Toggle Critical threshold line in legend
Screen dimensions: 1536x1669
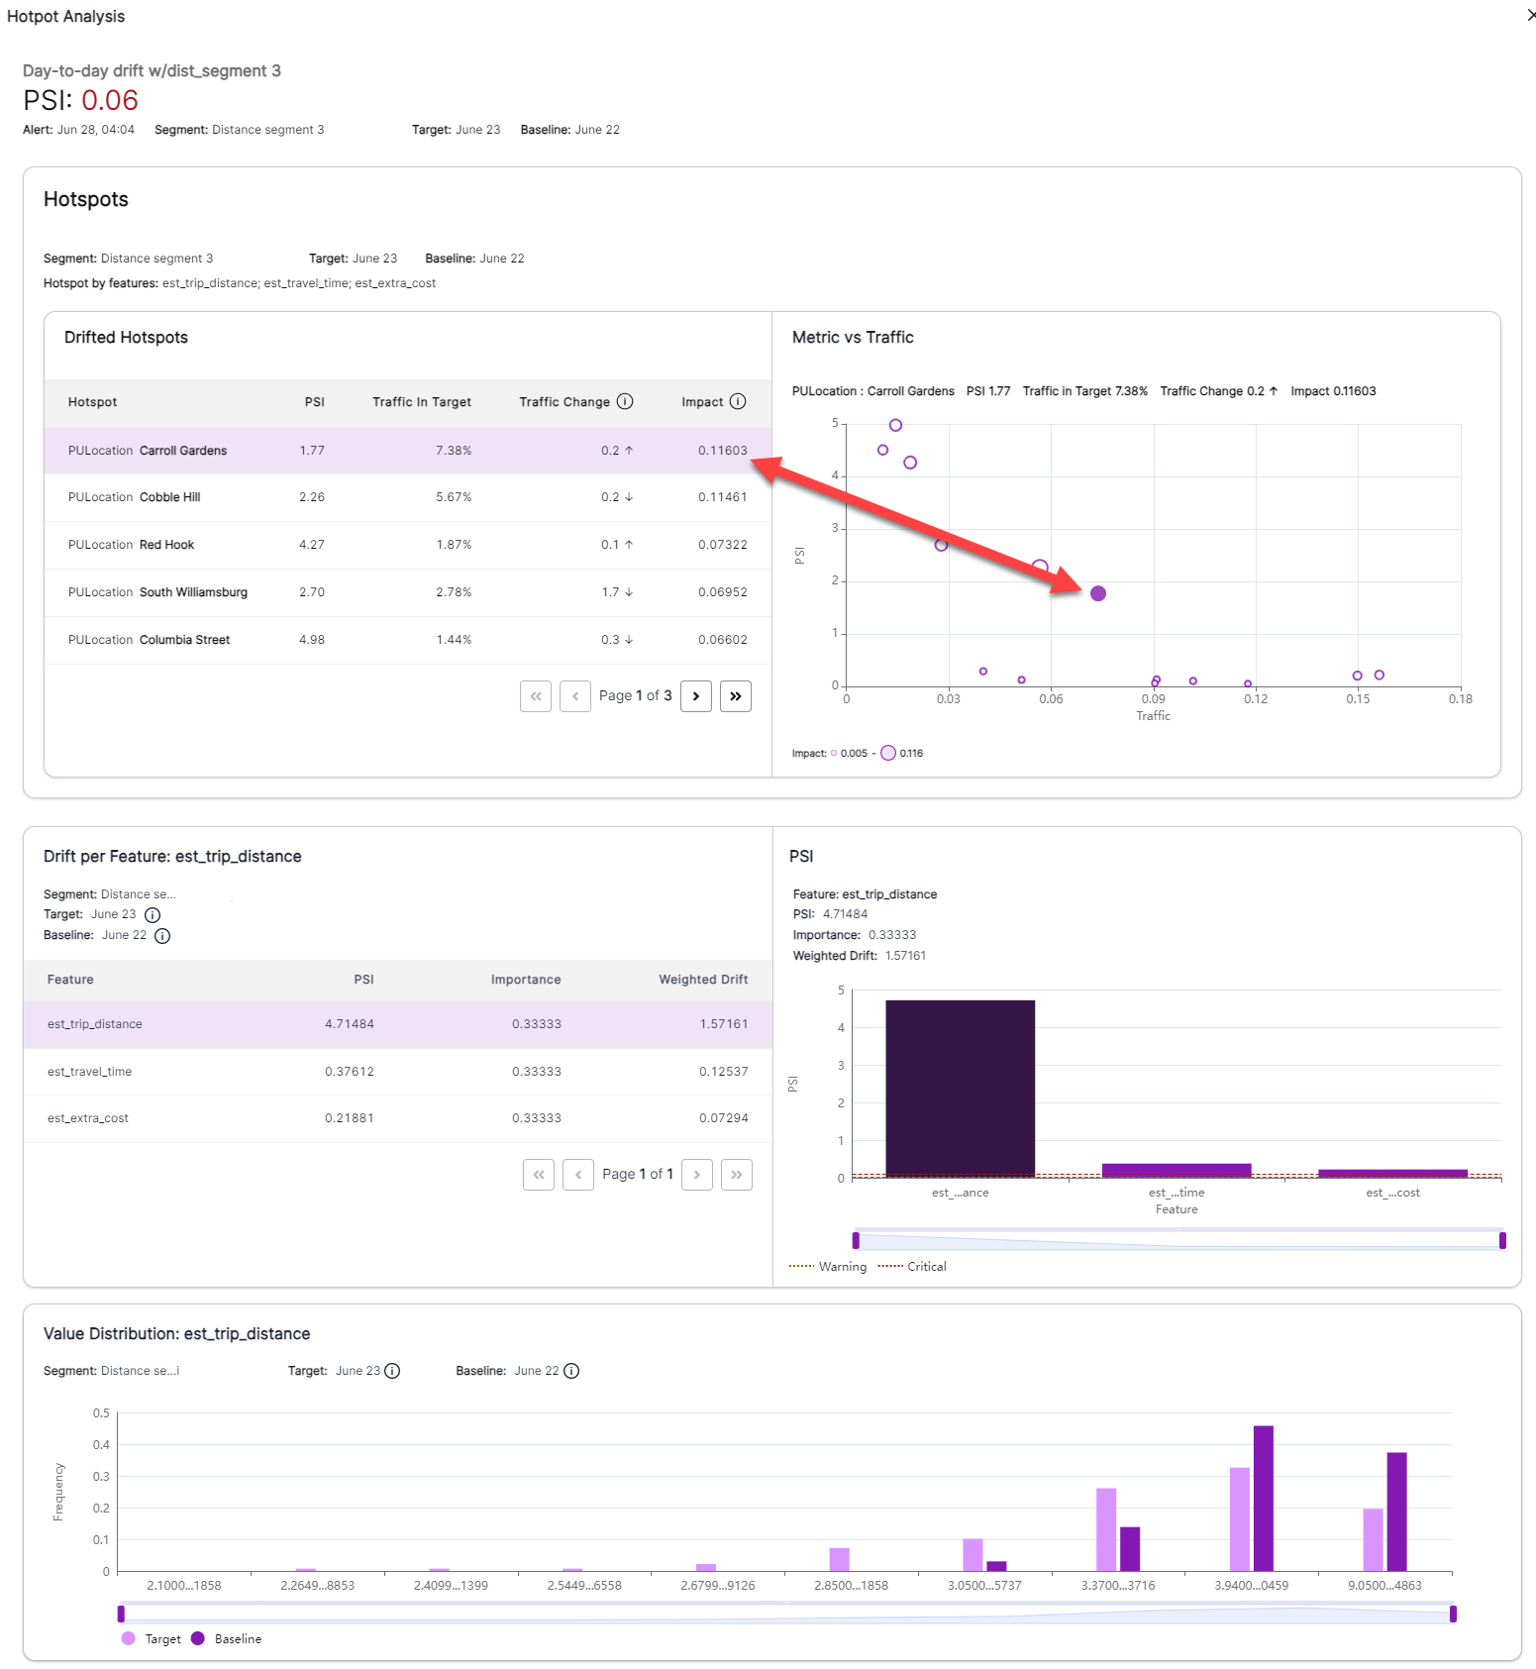click(912, 1267)
